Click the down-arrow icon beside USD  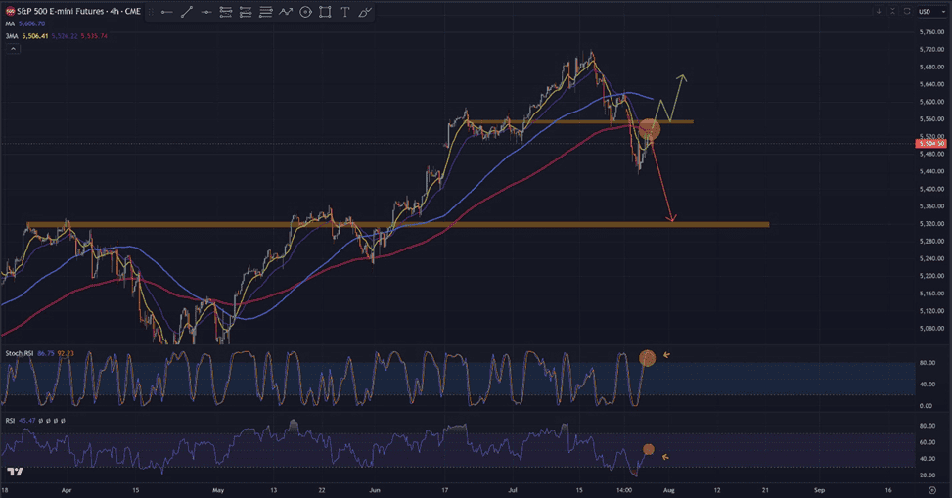[x=878, y=11]
